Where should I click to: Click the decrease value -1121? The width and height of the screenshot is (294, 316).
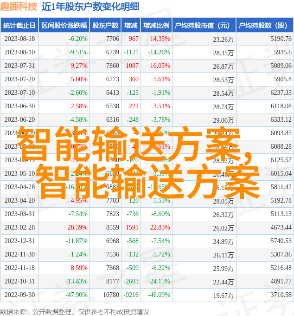coord(131,52)
